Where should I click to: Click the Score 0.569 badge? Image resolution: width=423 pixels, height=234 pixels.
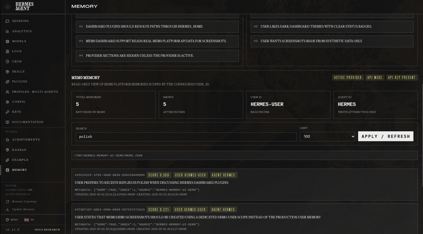click(x=159, y=175)
